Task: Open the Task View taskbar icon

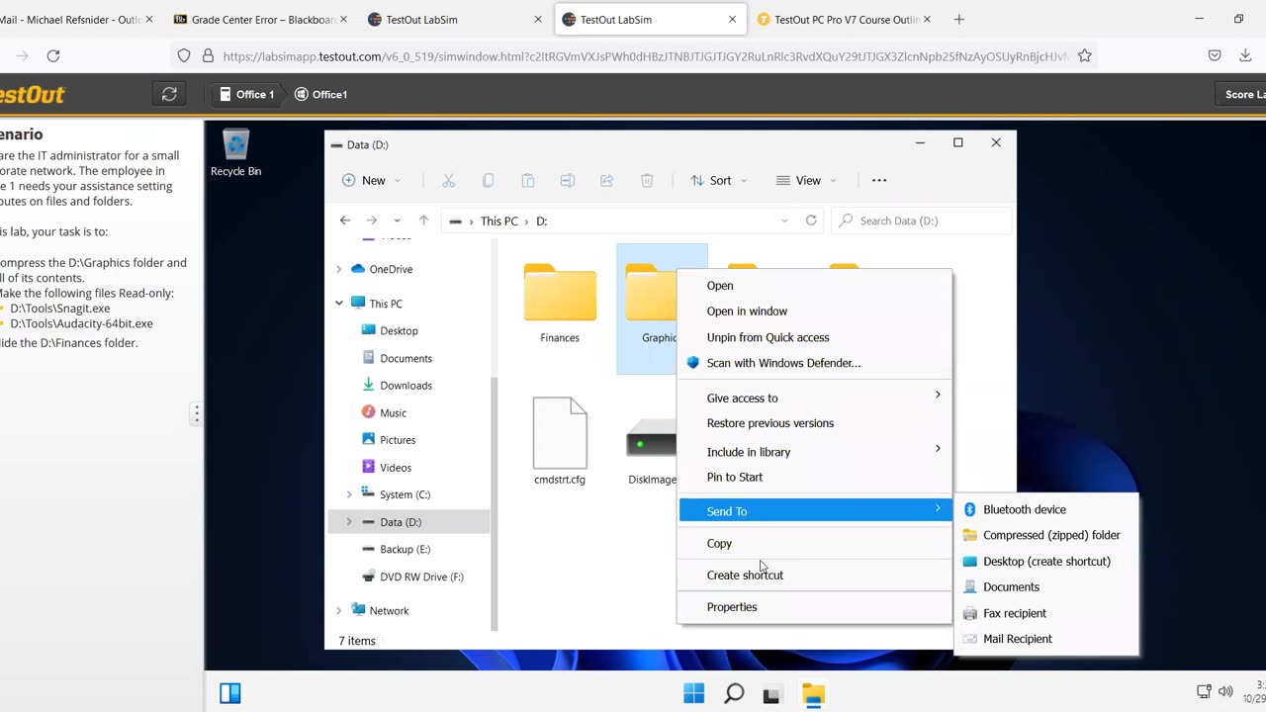Action: click(x=772, y=694)
